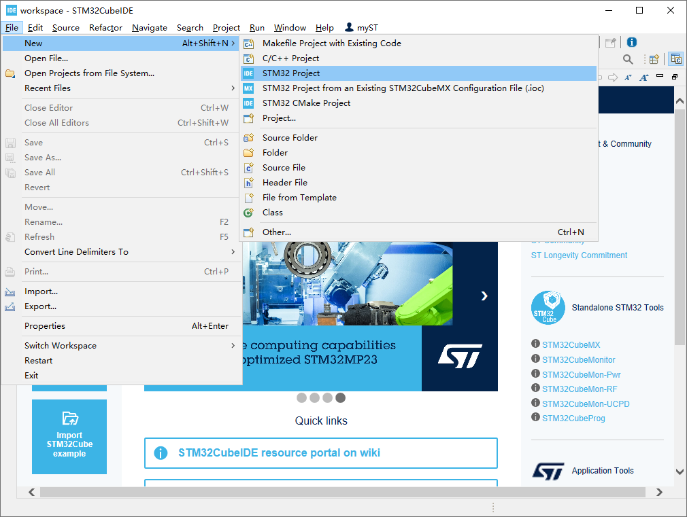Reduce font size with the A-down icon
Screen dimensions: 687x517
(628, 77)
